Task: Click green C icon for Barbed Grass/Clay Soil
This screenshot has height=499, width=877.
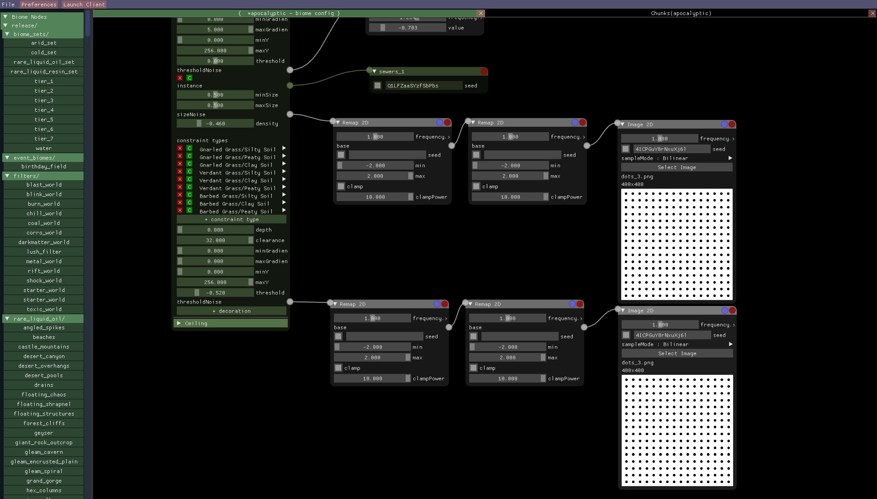Action: (190, 203)
